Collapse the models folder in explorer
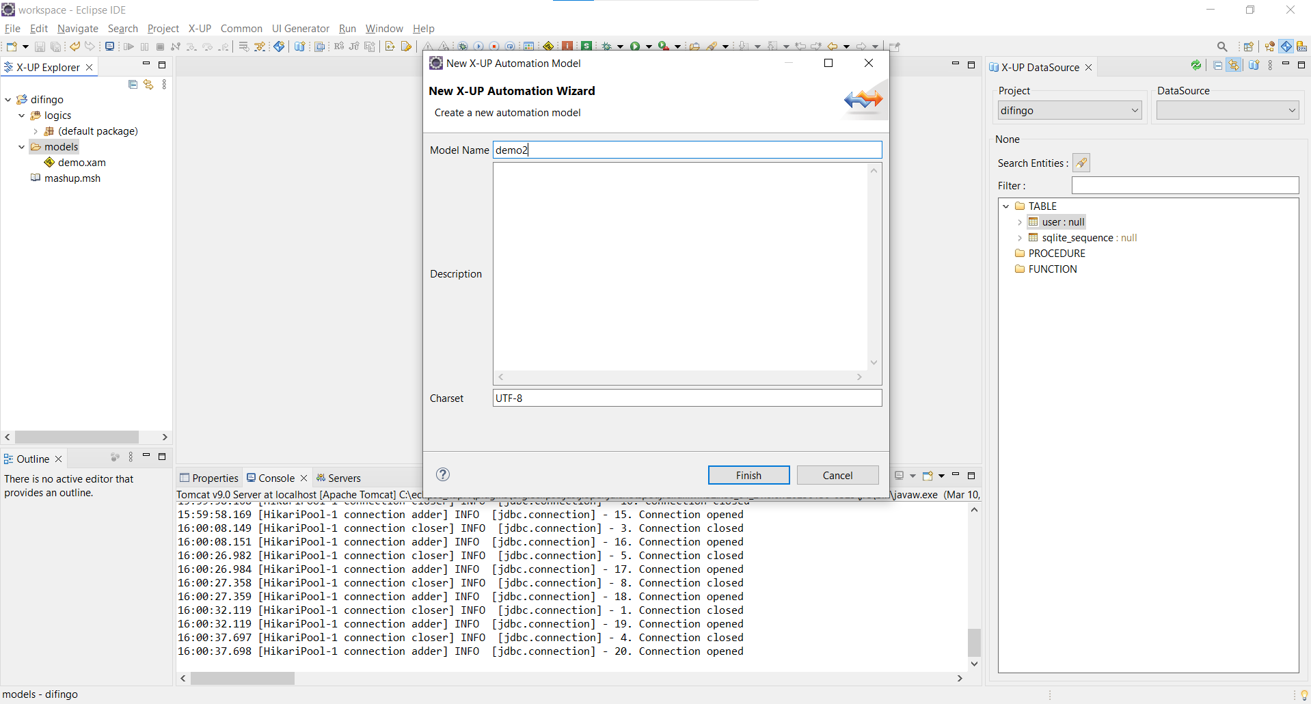Viewport: 1311px width, 704px height. (x=22, y=147)
